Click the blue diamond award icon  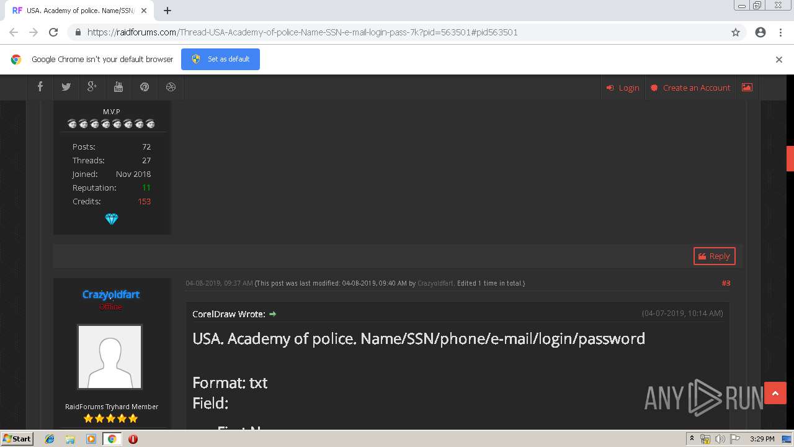112,219
